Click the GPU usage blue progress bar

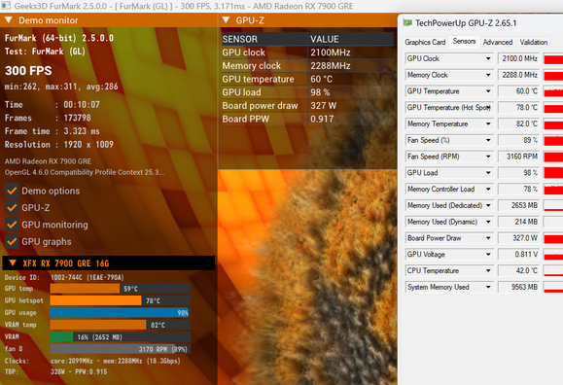pyautogui.click(x=120, y=313)
